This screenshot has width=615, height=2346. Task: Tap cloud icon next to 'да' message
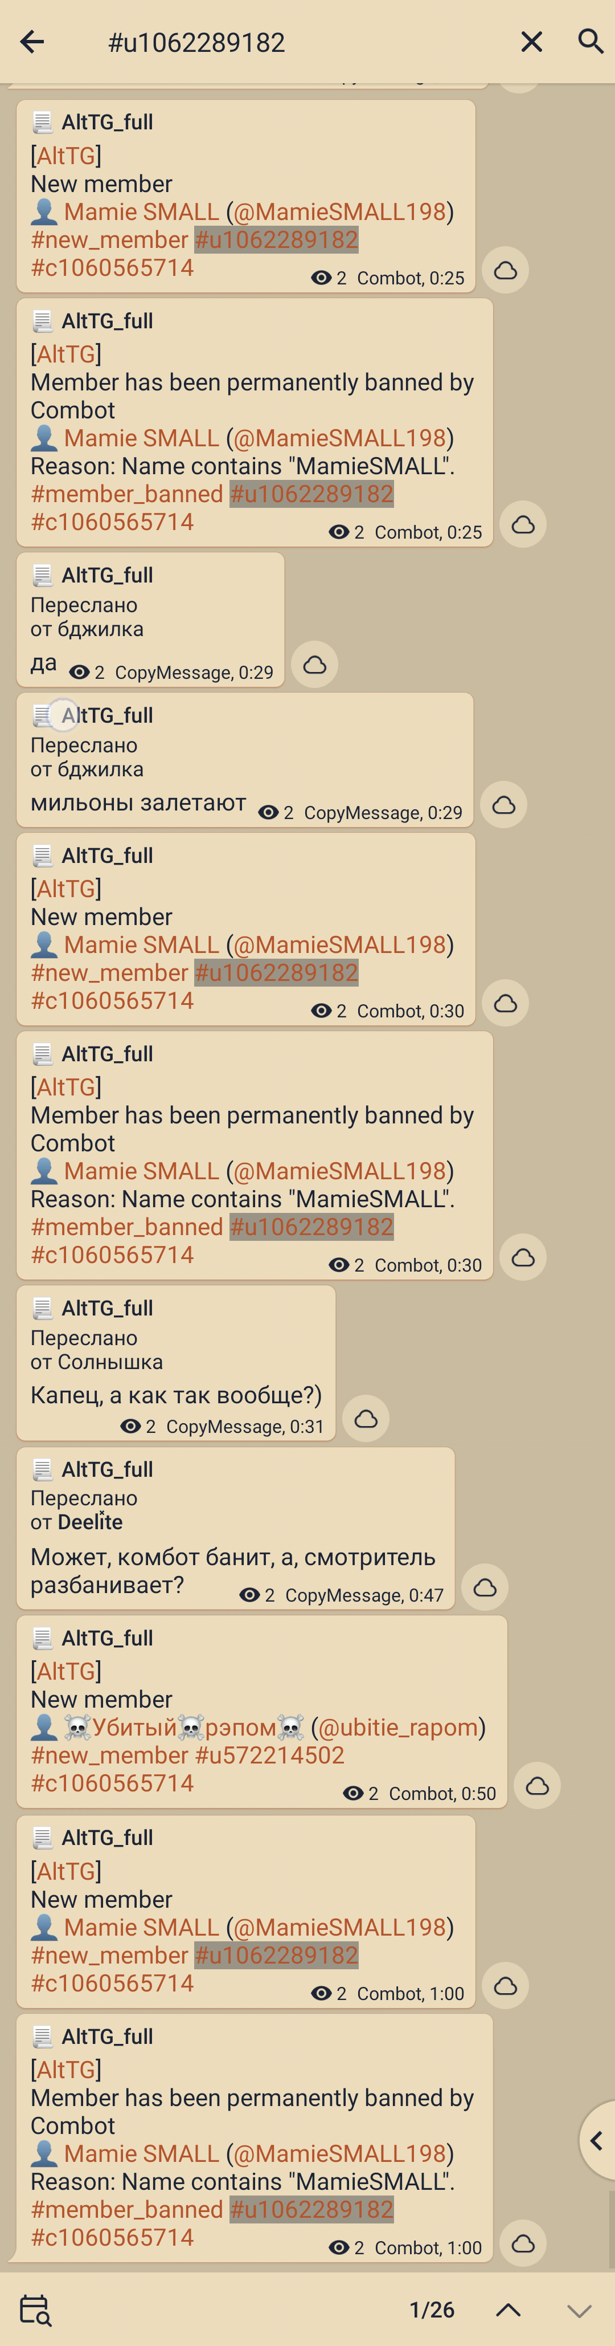click(315, 664)
